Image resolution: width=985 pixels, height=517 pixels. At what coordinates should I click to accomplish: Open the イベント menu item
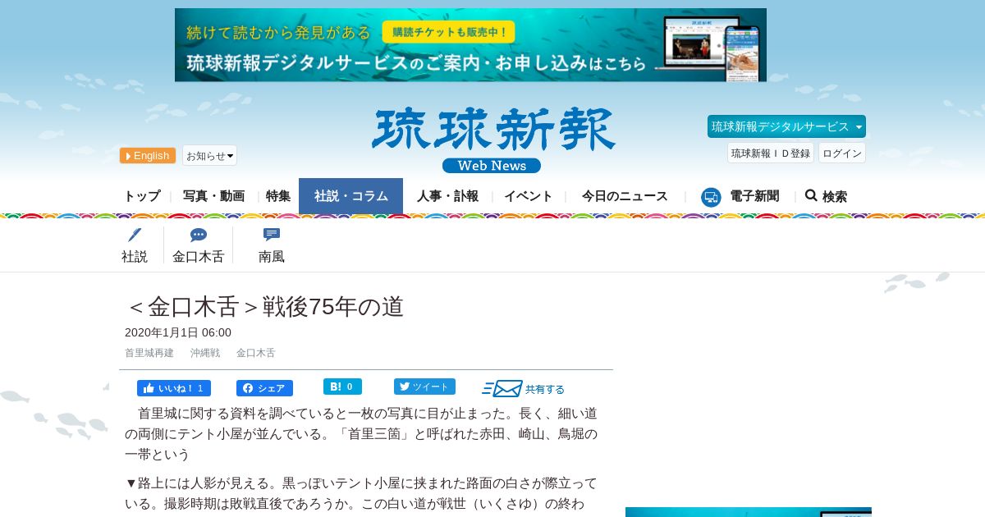click(528, 196)
